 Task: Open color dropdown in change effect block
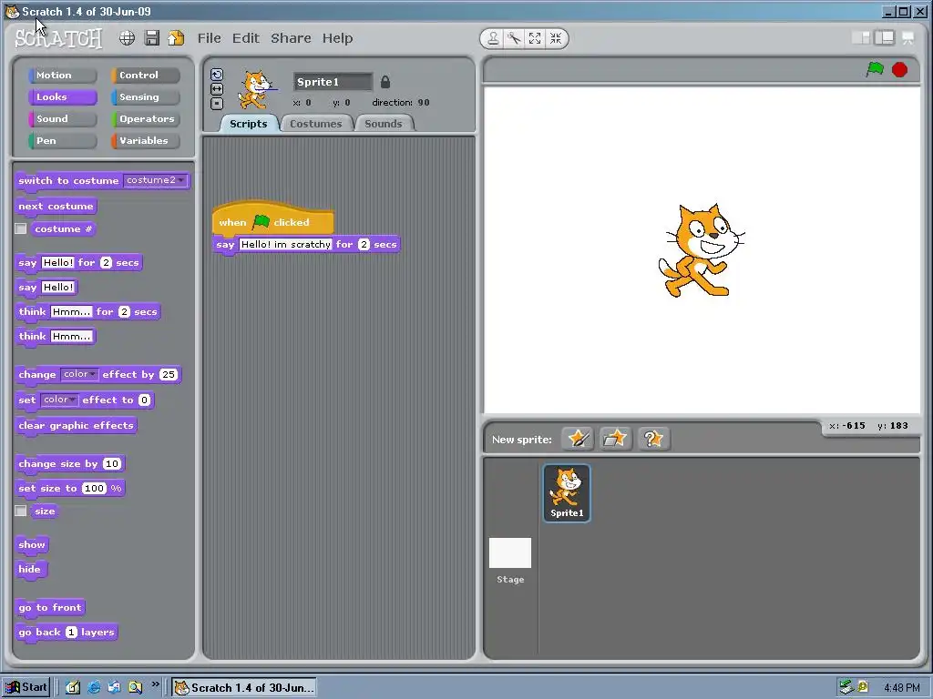pos(80,374)
